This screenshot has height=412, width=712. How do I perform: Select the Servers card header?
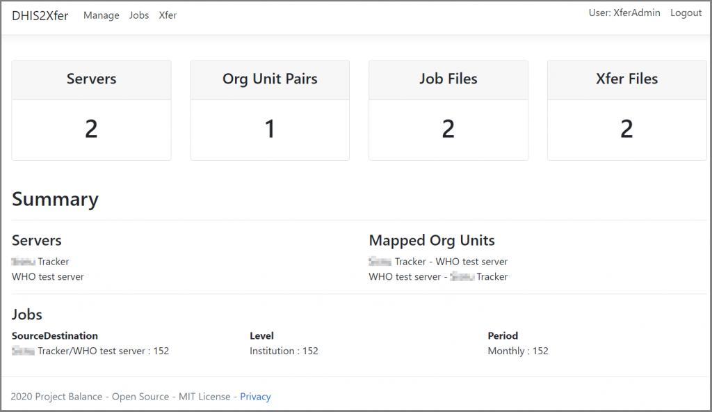pyautogui.click(x=91, y=79)
